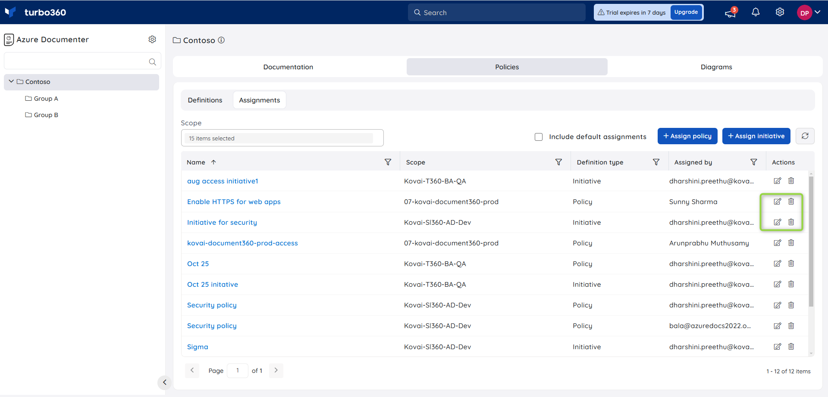The width and height of the screenshot is (828, 397).
Task: Filter the Name column
Action: (388, 162)
